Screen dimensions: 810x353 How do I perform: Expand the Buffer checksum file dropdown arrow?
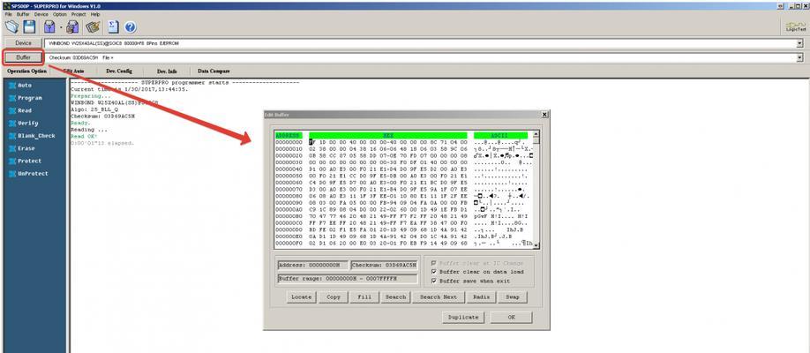[x=799, y=57]
